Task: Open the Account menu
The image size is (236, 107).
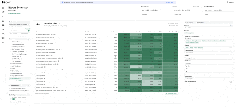Action: (230, 2)
